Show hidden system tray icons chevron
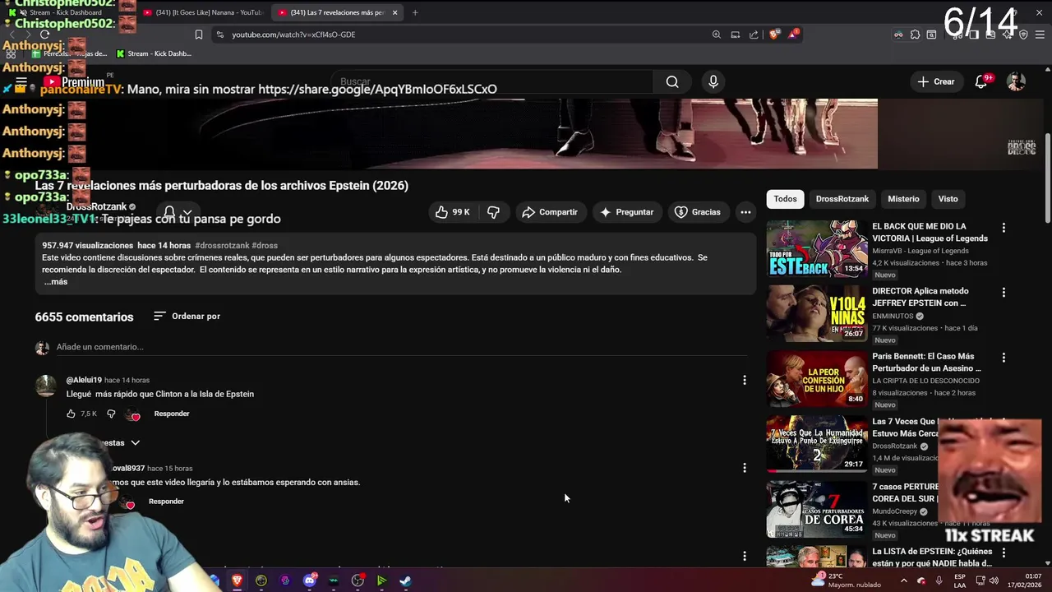The width and height of the screenshot is (1052, 592). 903,580
